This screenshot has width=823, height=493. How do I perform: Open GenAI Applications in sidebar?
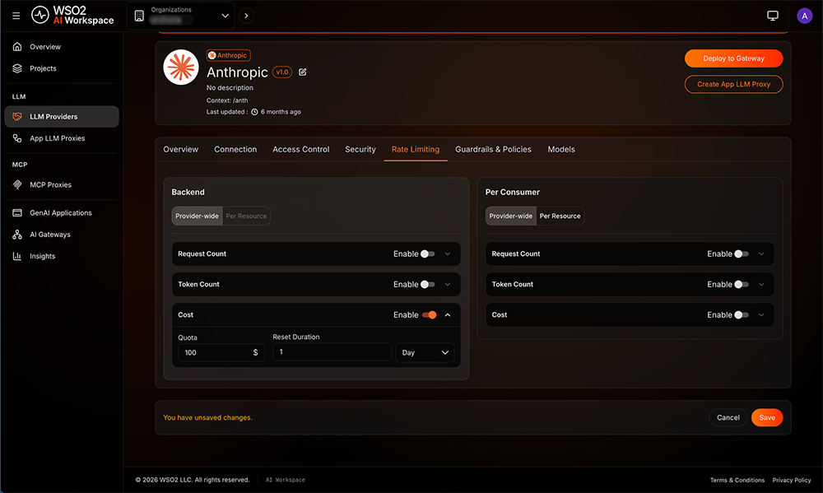pyautogui.click(x=62, y=212)
